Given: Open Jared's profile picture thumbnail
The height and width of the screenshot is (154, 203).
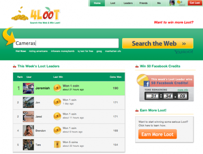Looking at the screenshot, I should [x=28, y=116].
